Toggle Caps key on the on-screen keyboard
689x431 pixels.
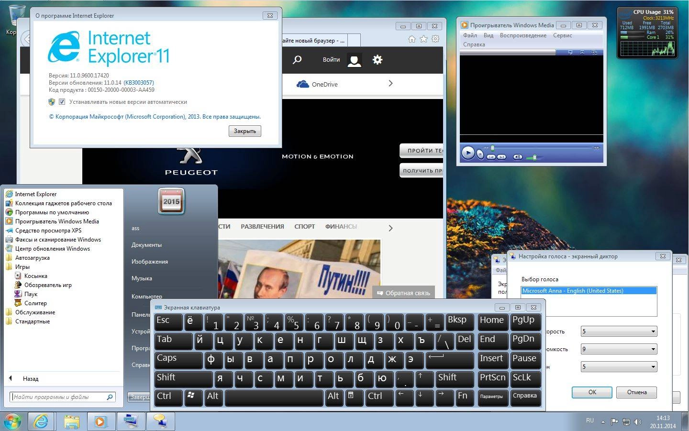tap(178, 360)
